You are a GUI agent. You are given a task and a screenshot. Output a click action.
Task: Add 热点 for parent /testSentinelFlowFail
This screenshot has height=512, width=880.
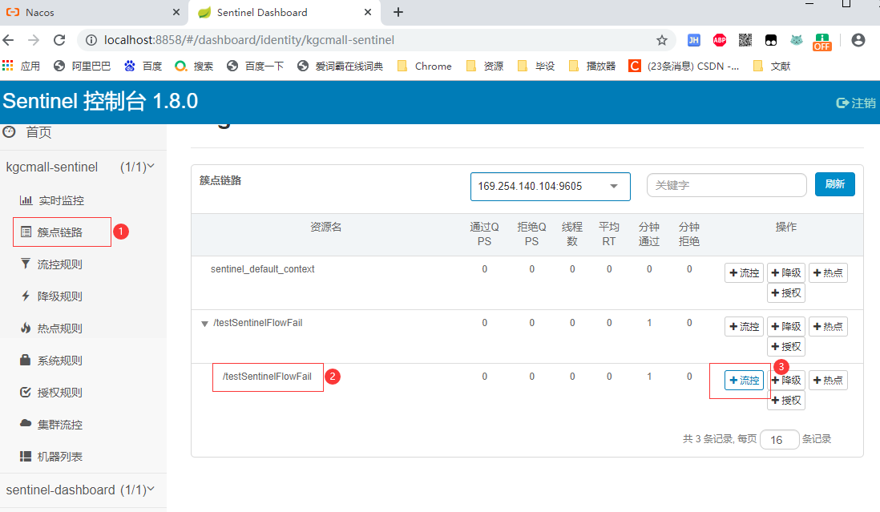[828, 326]
